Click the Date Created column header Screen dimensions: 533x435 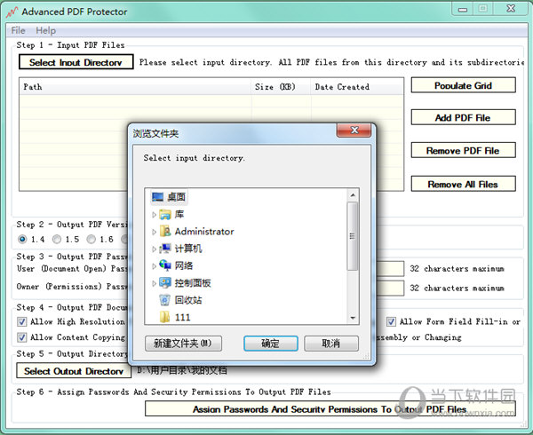pos(357,87)
